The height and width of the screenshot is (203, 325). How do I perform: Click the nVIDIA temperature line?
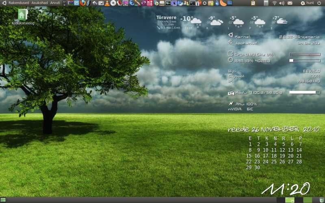click(x=240, y=109)
